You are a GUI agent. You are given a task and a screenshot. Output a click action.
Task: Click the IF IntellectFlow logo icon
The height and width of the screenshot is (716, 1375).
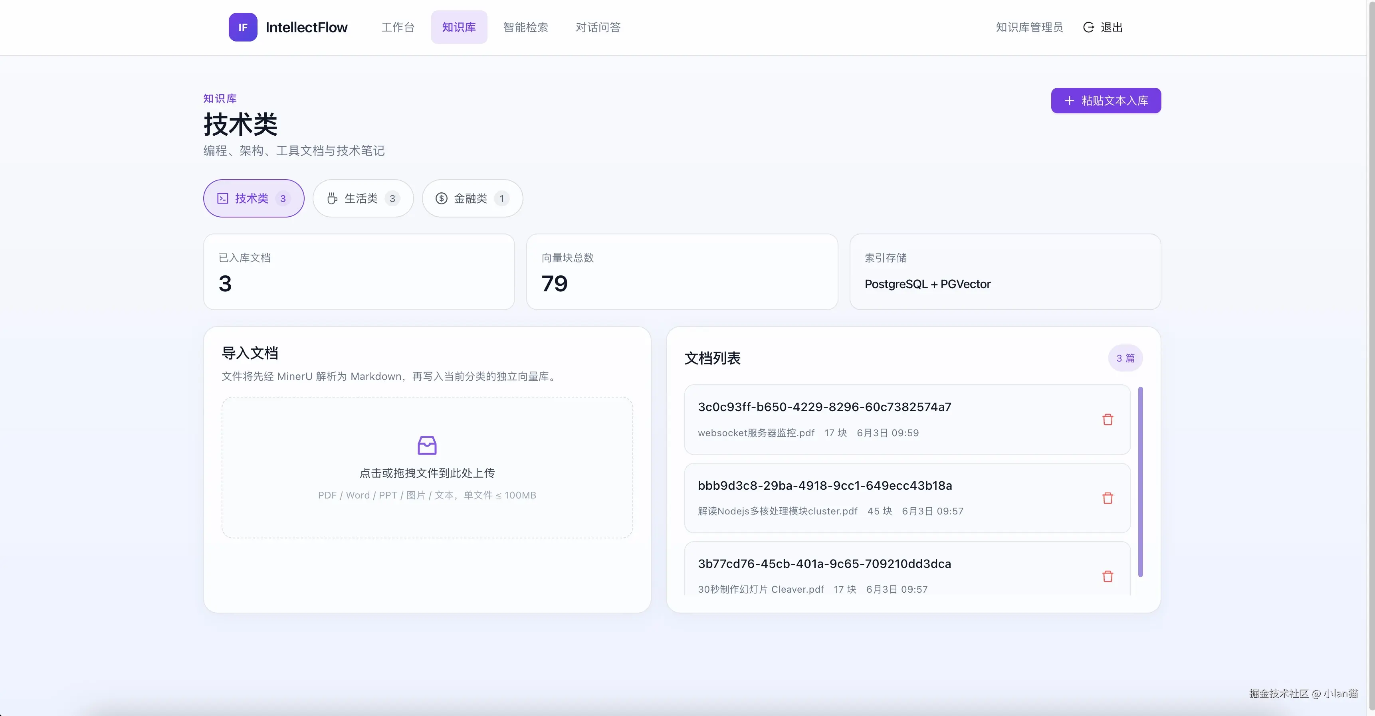coord(243,27)
